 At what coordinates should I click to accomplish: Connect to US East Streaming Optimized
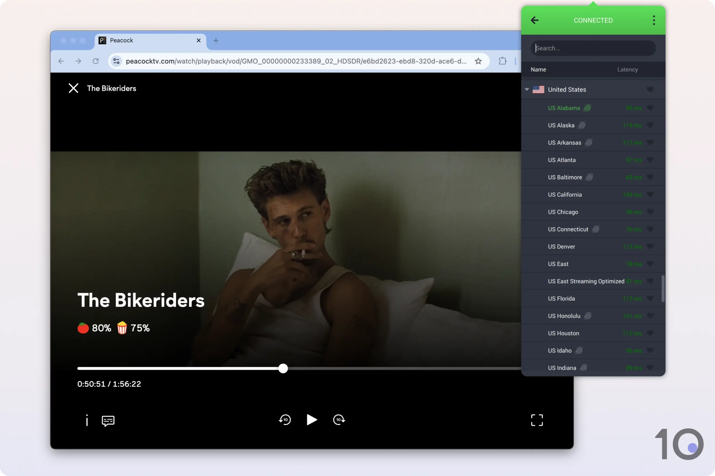[586, 281]
